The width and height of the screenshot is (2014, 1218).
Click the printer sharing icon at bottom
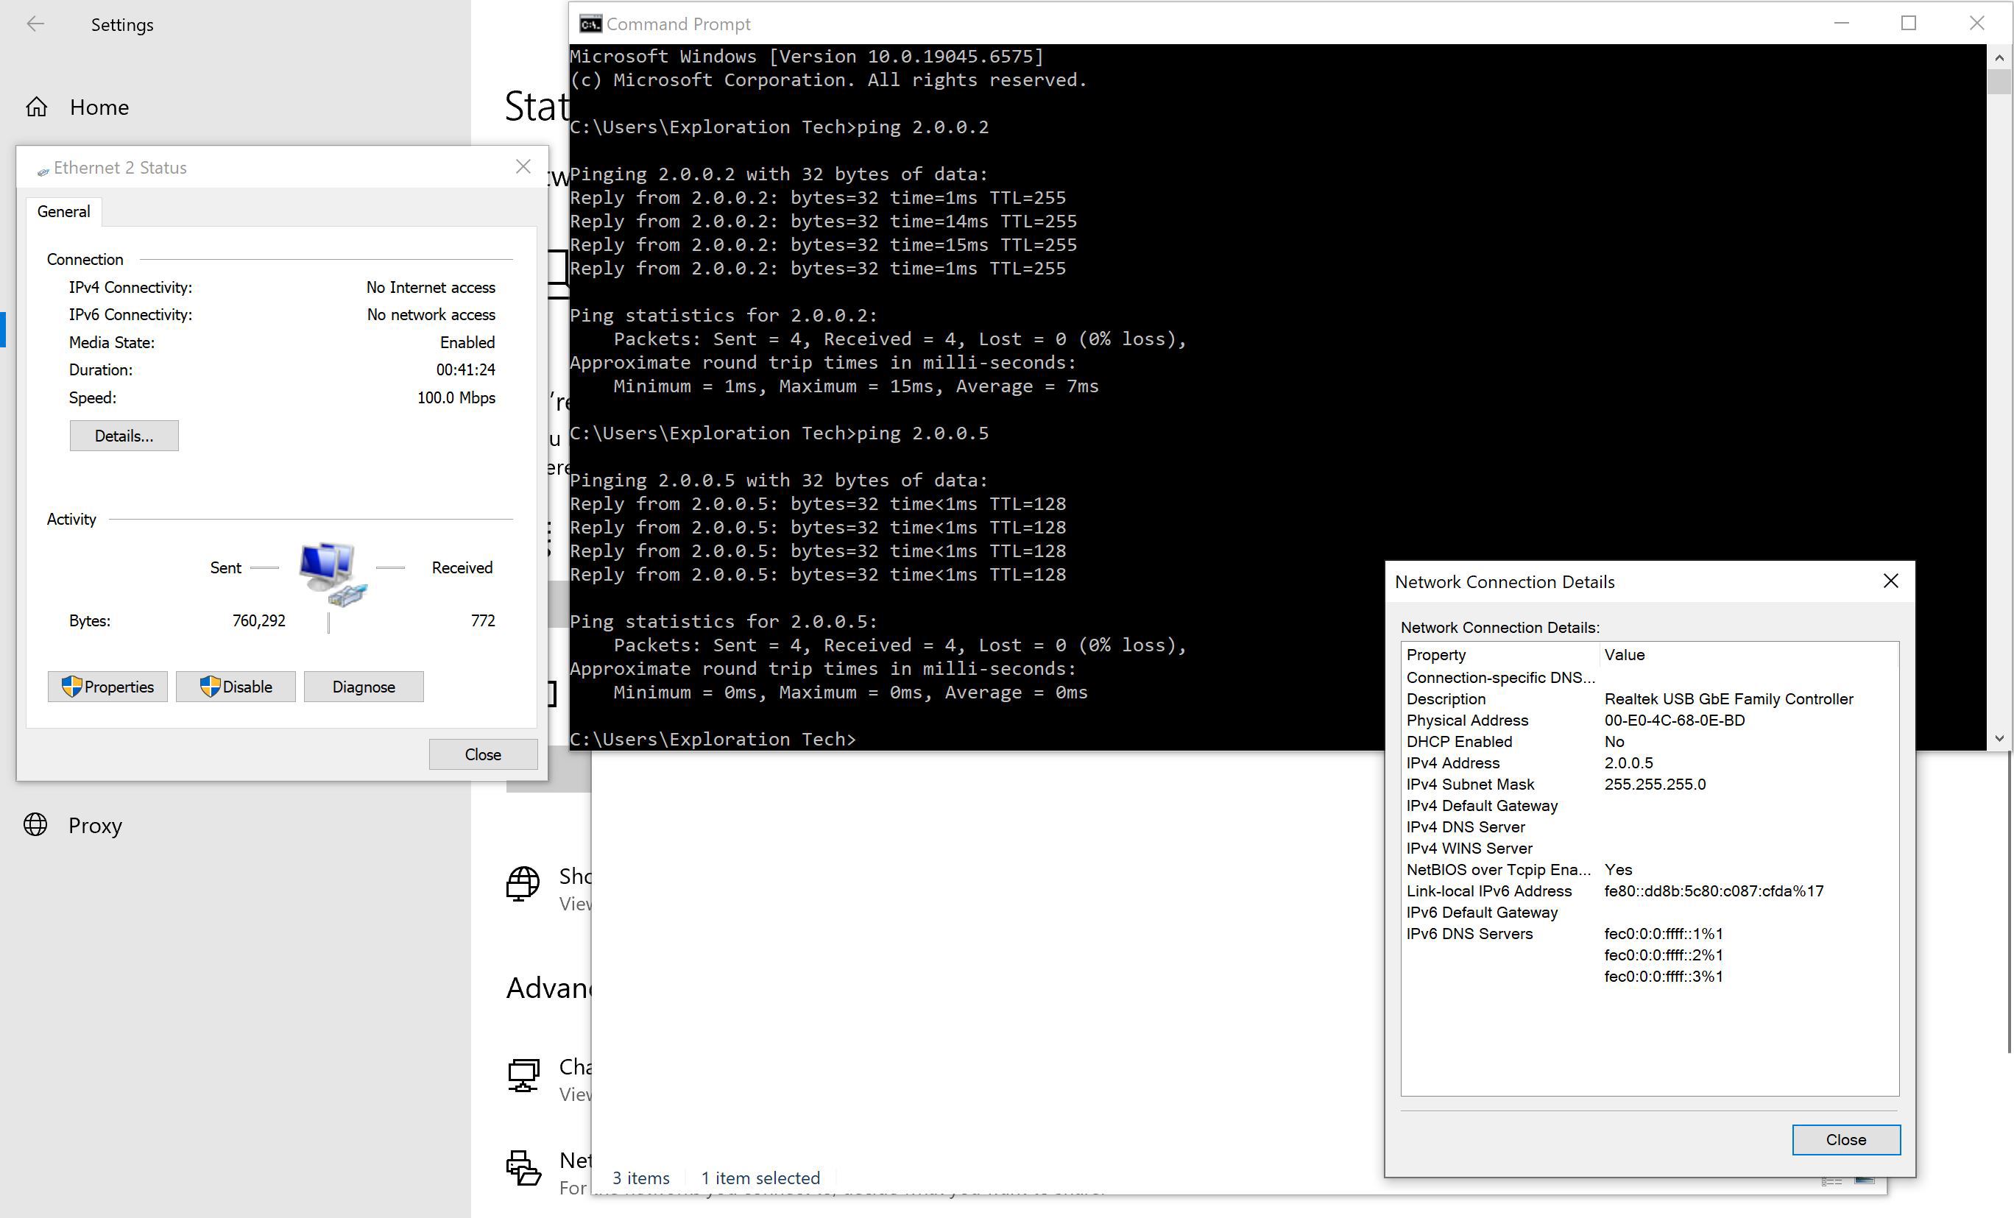(x=523, y=1167)
